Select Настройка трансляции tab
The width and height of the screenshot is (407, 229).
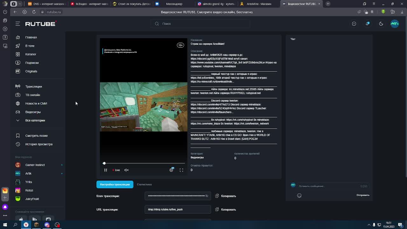click(115, 184)
